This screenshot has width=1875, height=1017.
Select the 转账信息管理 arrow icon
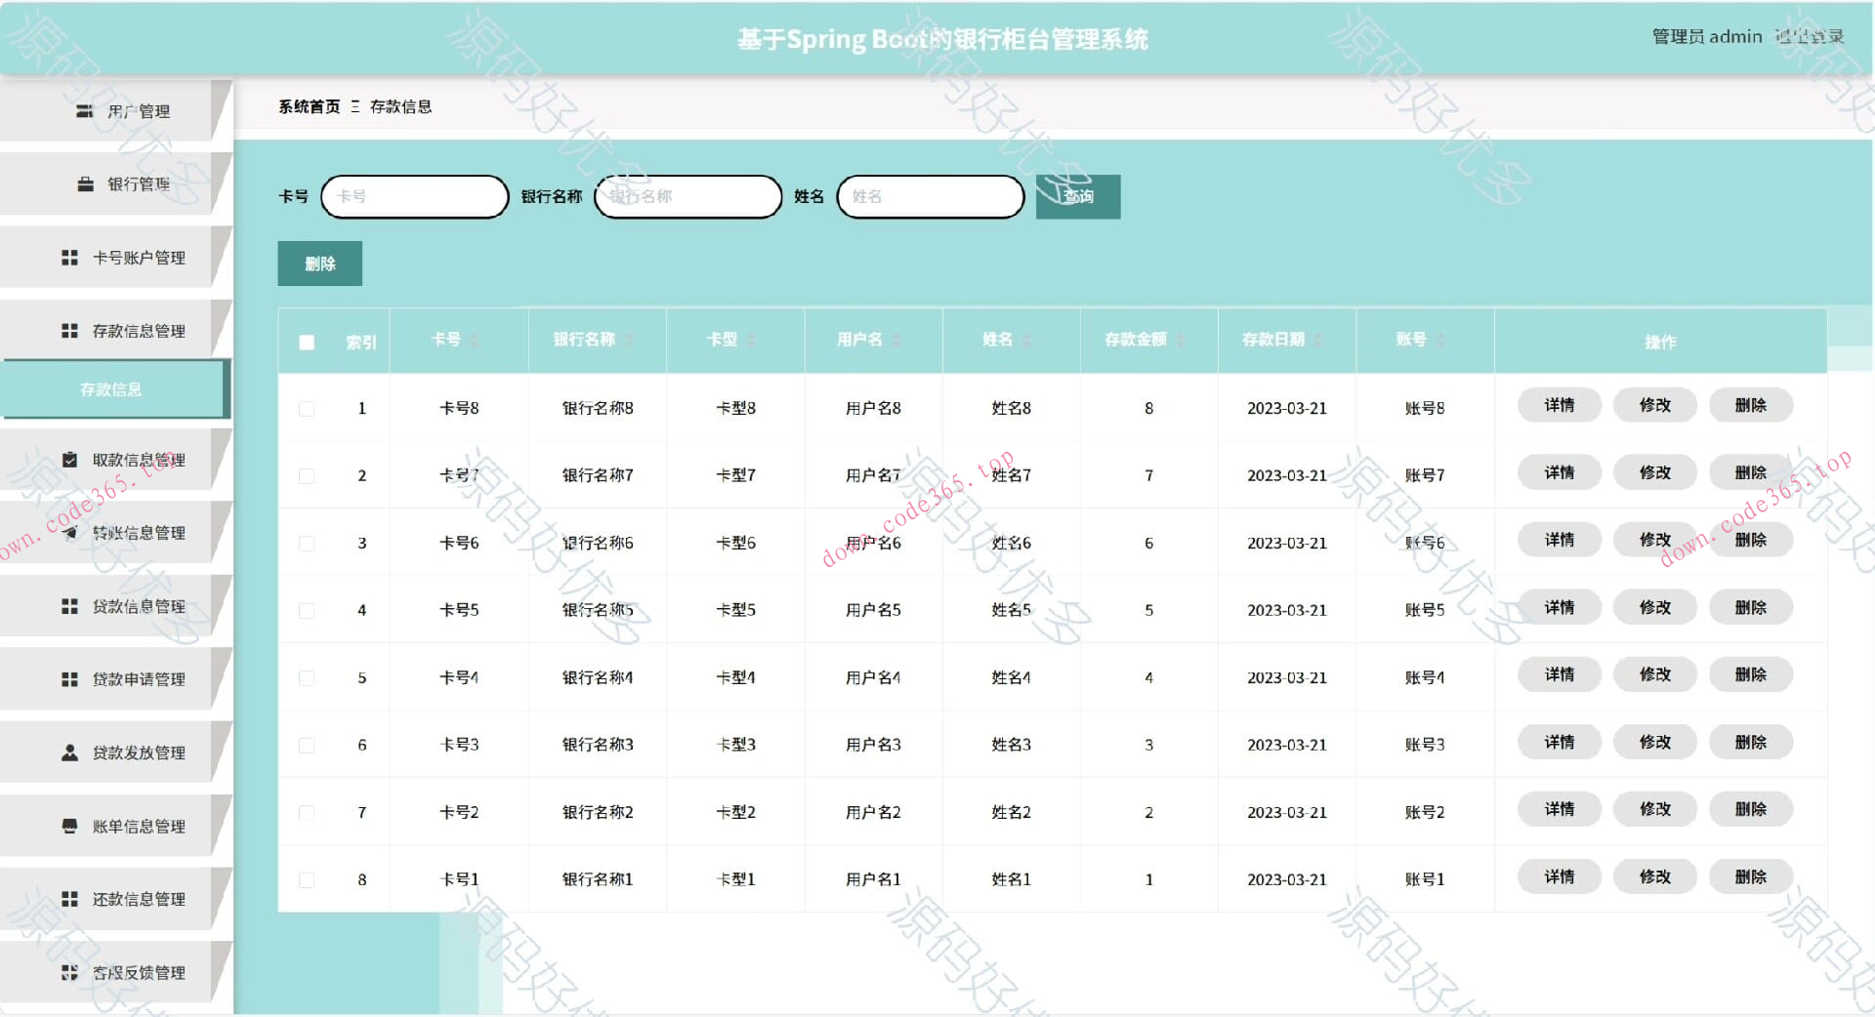pyautogui.click(x=69, y=533)
